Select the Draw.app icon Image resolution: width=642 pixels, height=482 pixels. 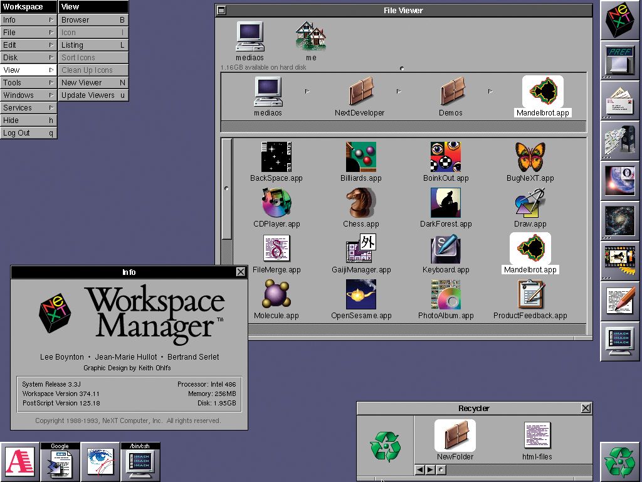[x=530, y=203]
